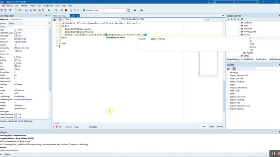Stop program with the black square icon
280x157 pixels.
[x=66, y=10]
